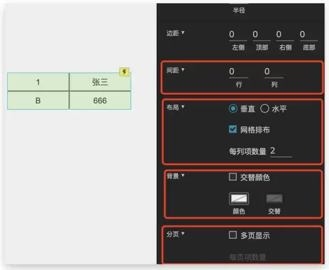Open the 颜色 background color swatch
This screenshot has width=329, height=270.
pyautogui.click(x=239, y=198)
